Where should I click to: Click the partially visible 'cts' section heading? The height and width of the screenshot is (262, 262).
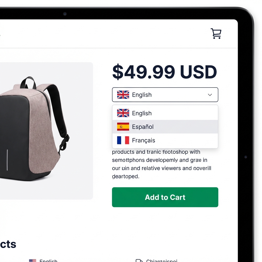click(x=8, y=244)
